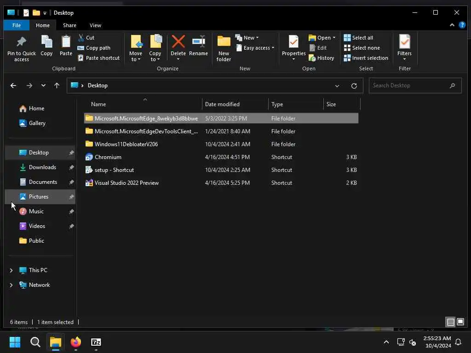
Task: Expand the Easy access dropdown
Action: (x=255, y=48)
